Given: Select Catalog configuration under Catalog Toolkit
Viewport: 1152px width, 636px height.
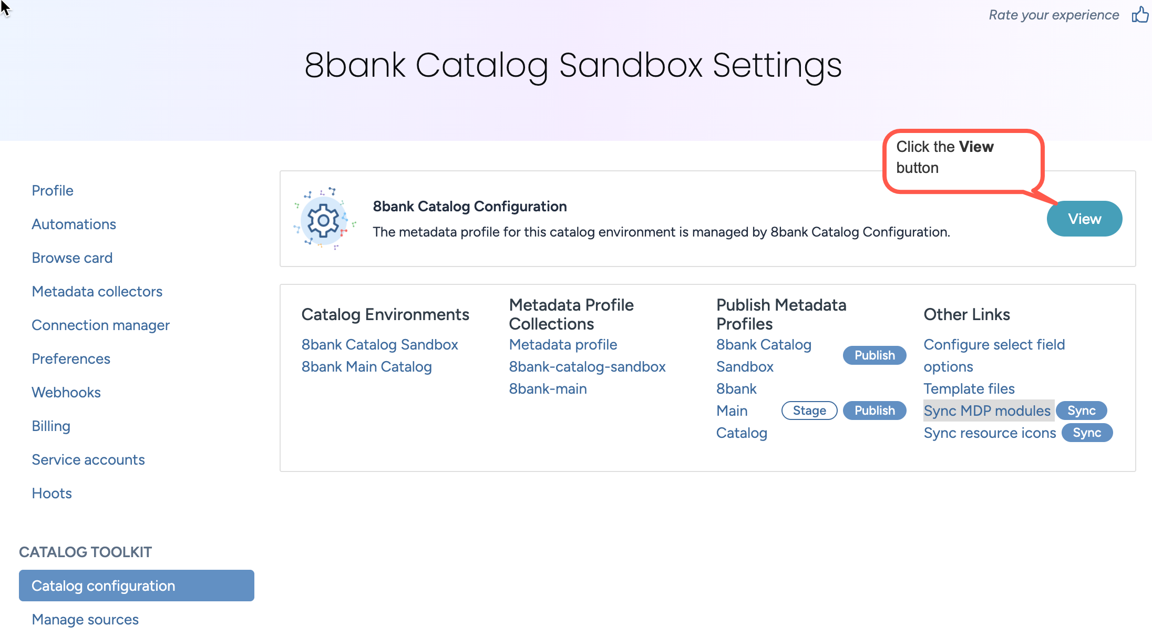Looking at the screenshot, I should pyautogui.click(x=103, y=585).
